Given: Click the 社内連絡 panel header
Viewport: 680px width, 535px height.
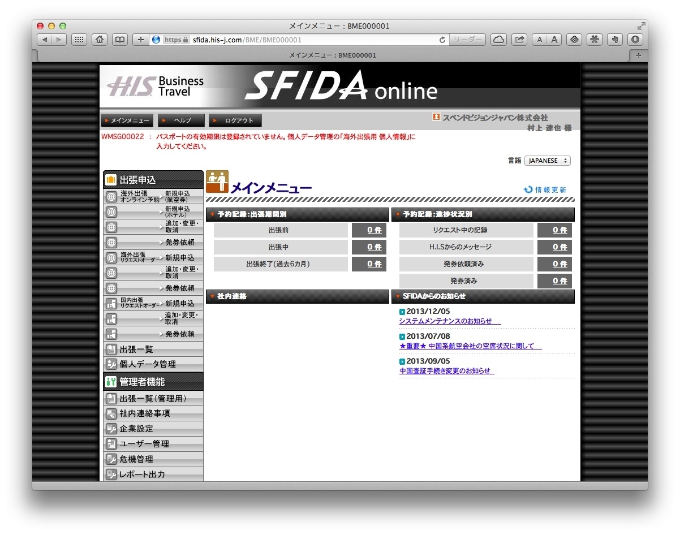Looking at the screenshot, I should click(298, 296).
